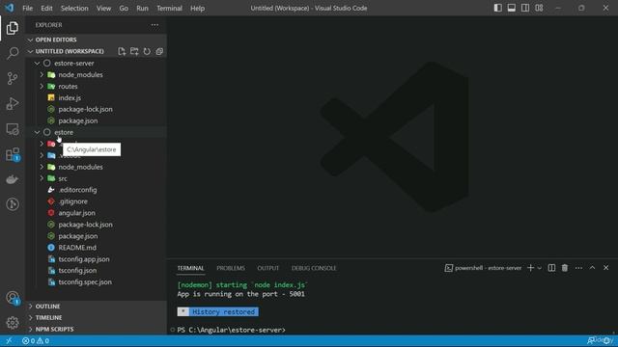Viewport: 618px width, 347px height.
Task: Open the Help menu
Action: coord(197,8)
